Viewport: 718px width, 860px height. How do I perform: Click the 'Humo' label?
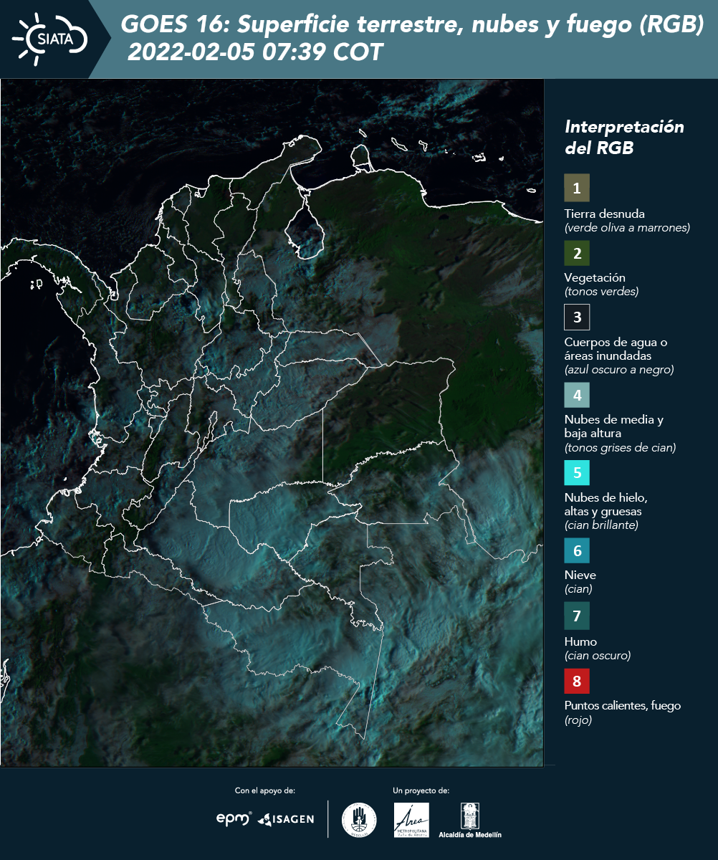(x=580, y=641)
